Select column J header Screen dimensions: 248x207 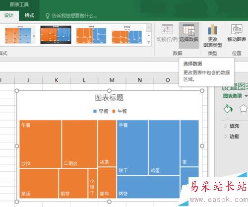tap(28, 80)
